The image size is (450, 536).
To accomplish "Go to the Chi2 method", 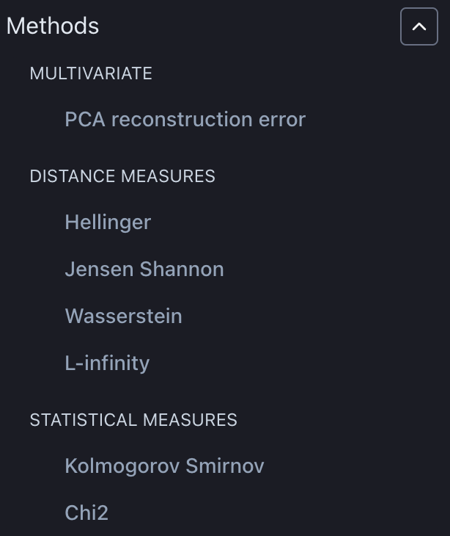I will click(86, 513).
